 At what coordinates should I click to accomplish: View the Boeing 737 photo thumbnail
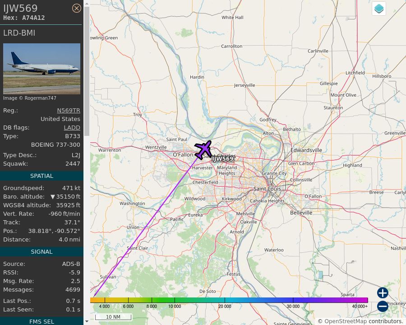pos(42,68)
